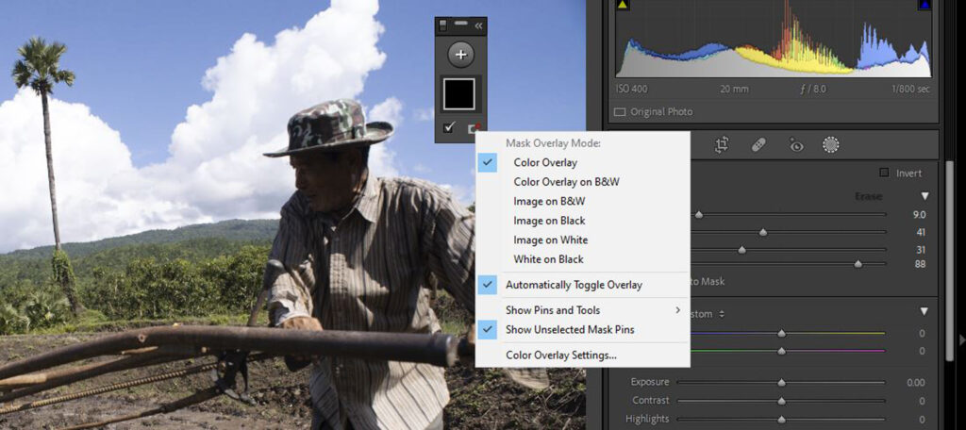966x430 pixels.
Task: Click the shadow clipping indicator in histogram
Action: (622, 6)
